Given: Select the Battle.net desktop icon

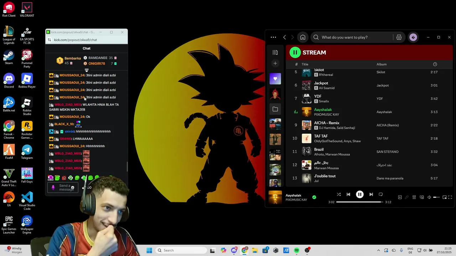Looking at the screenshot, I should pos(9,105).
